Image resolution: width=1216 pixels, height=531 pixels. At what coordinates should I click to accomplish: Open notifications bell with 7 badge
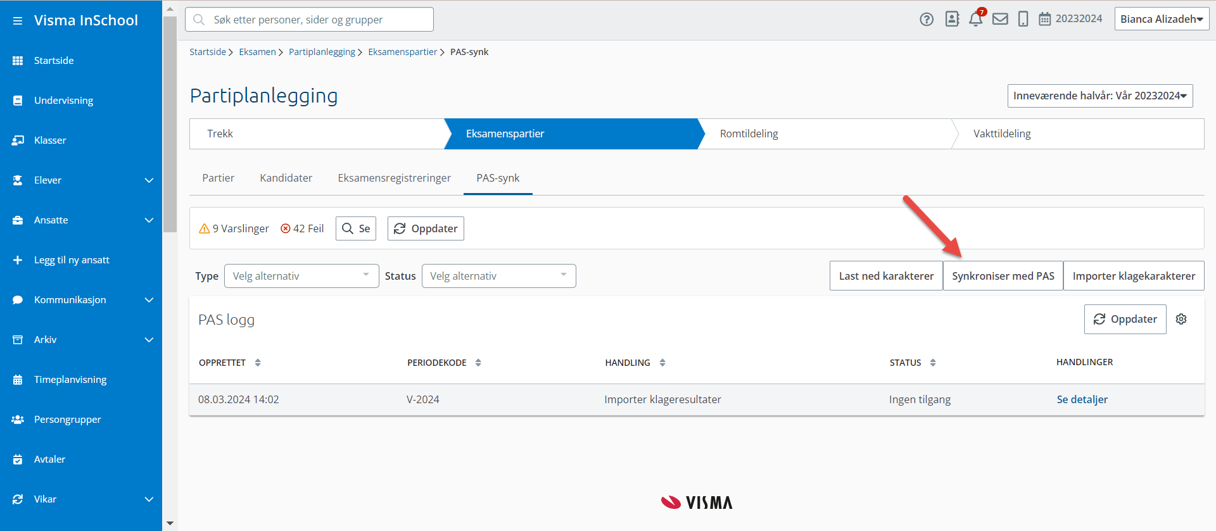tap(976, 19)
